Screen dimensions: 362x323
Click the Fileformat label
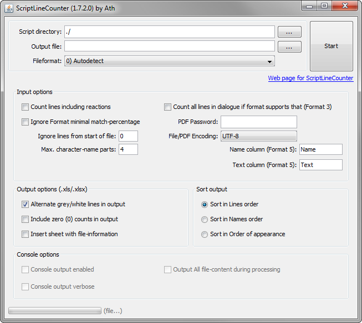click(47, 61)
